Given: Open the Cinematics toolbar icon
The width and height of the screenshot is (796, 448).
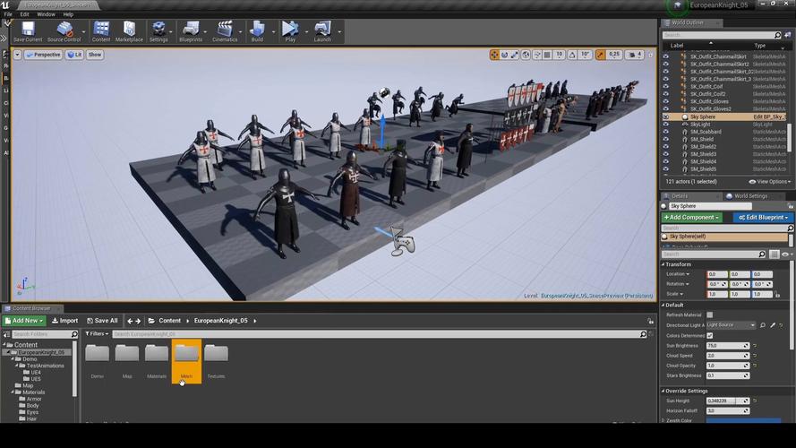Looking at the screenshot, I should tap(225, 31).
